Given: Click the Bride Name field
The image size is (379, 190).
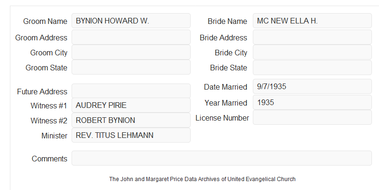Looking at the screenshot, I should pyautogui.click(x=312, y=21).
